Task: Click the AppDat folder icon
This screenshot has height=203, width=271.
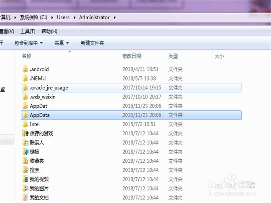Action: coord(25,106)
